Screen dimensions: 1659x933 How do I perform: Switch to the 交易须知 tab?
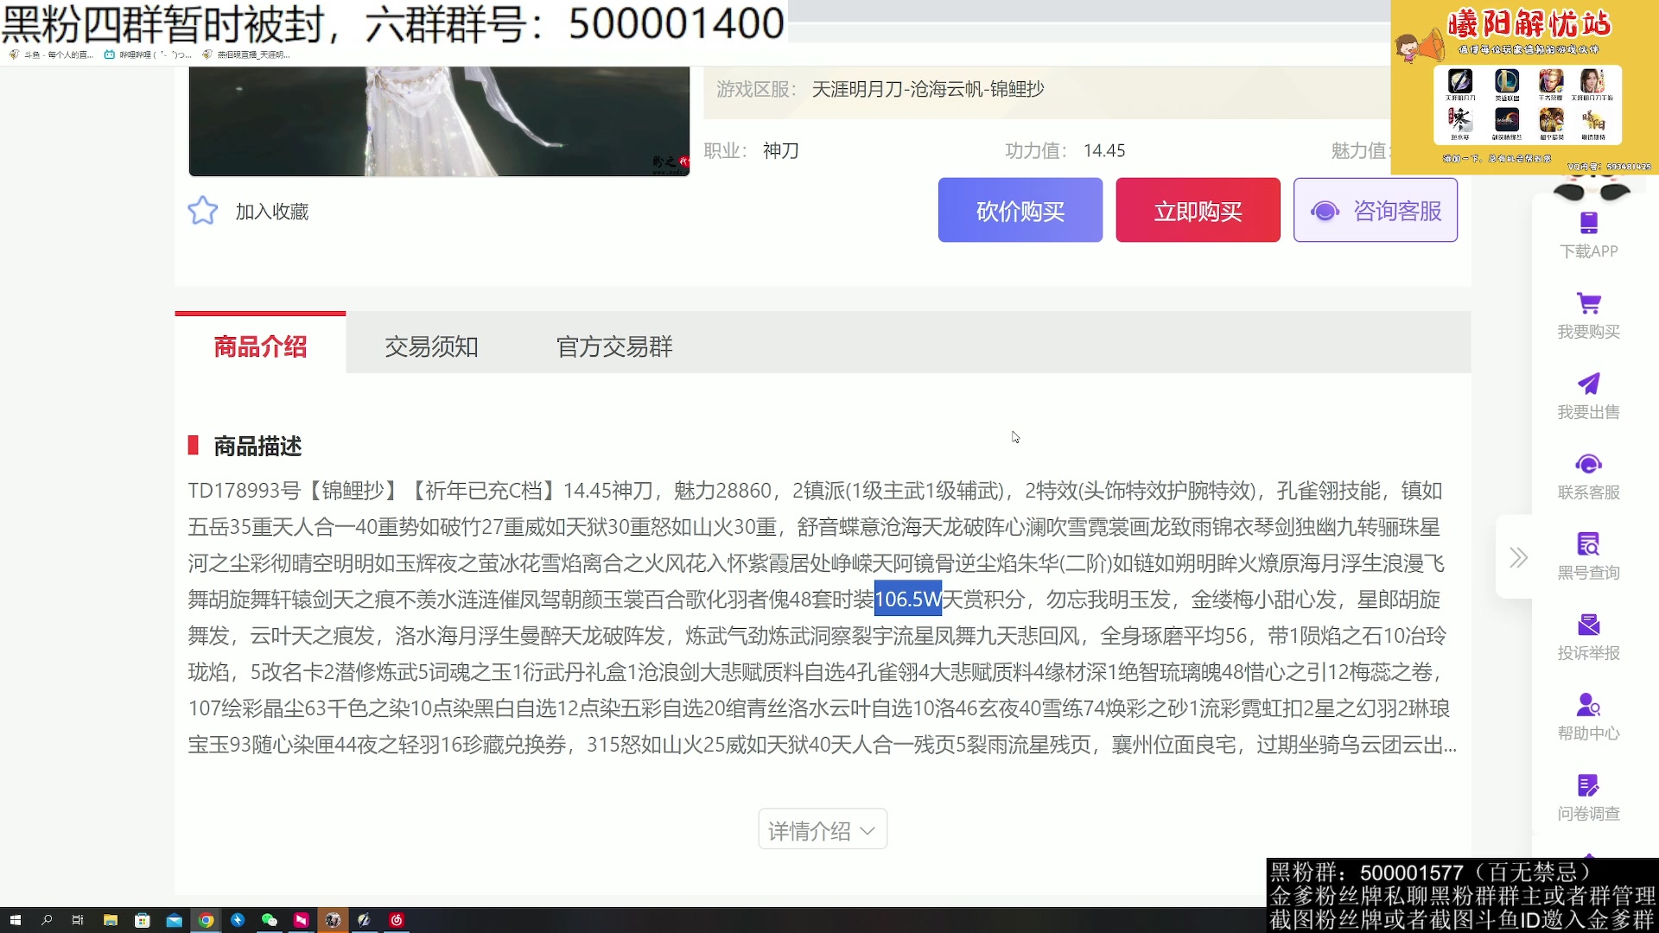(430, 346)
